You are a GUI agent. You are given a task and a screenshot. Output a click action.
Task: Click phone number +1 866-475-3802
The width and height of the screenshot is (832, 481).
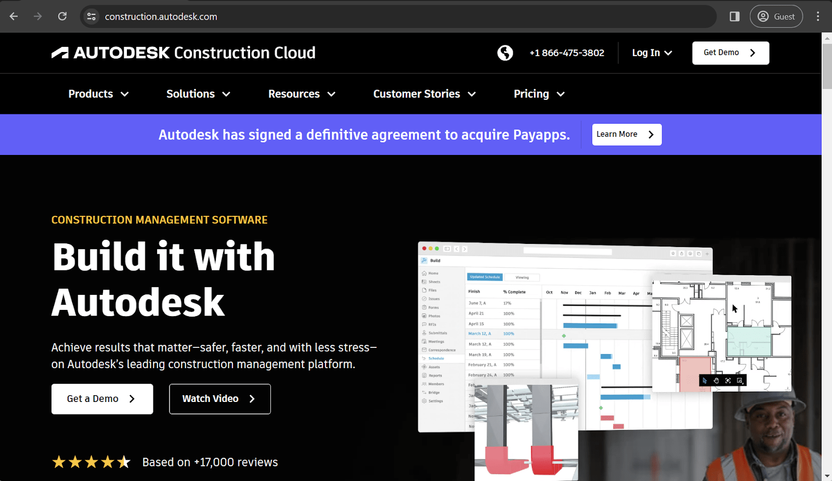point(567,53)
